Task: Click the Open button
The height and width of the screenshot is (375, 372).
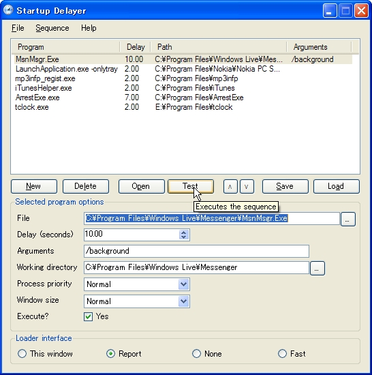Action: [142, 186]
